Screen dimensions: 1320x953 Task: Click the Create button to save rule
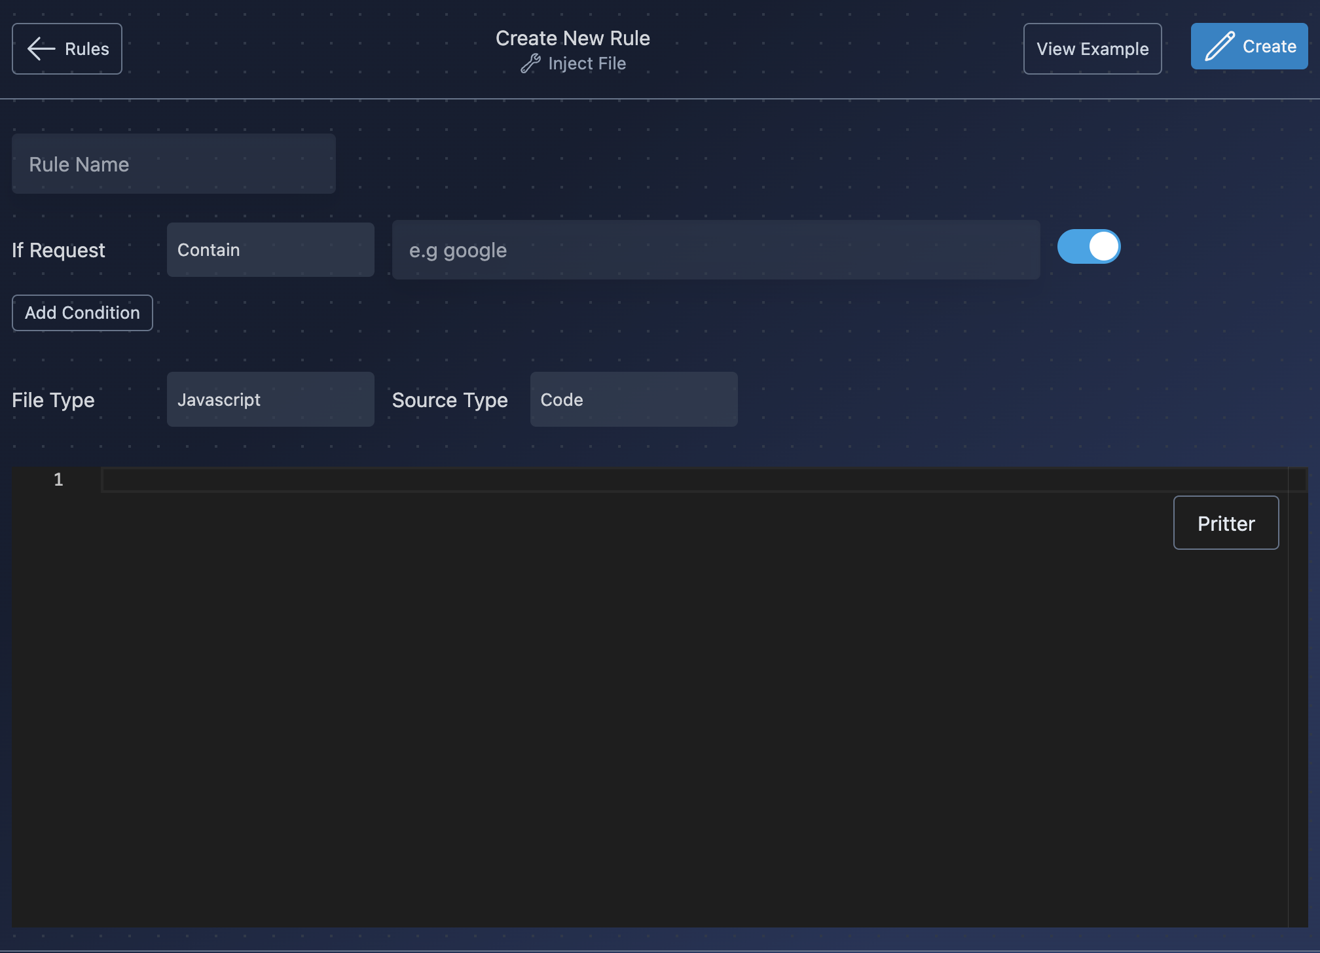(1251, 46)
